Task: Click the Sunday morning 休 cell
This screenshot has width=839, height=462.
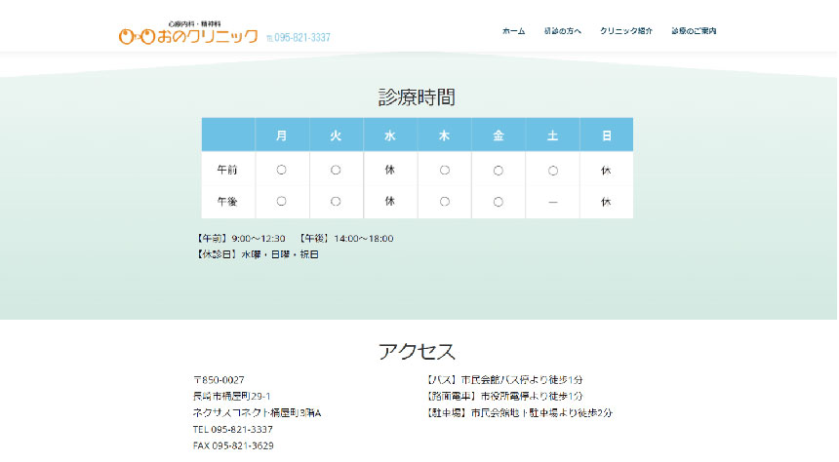Action: [x=606, y=170]
